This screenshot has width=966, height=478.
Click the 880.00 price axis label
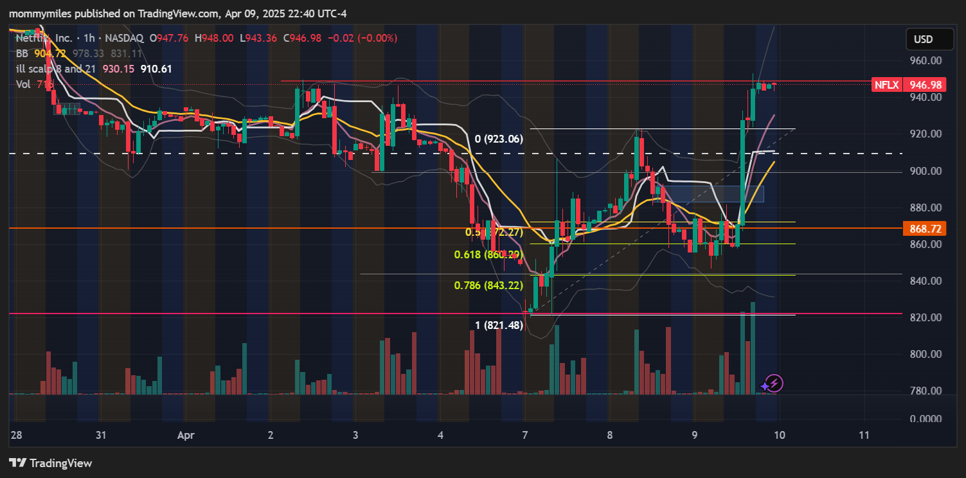pos(926,208)
